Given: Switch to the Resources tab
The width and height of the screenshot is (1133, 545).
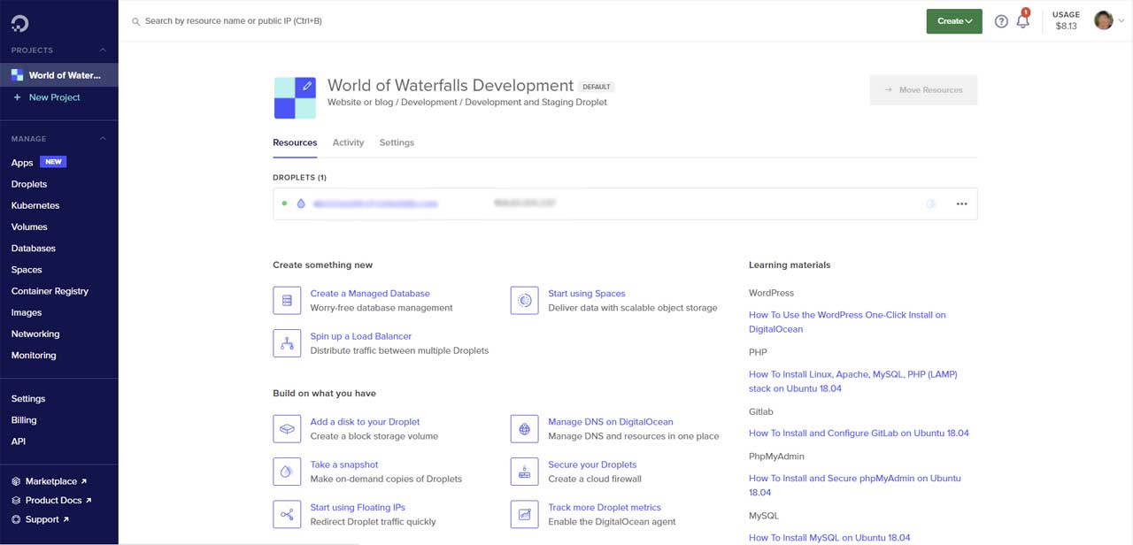Looking at the screenshot, I should pos(295,142).
